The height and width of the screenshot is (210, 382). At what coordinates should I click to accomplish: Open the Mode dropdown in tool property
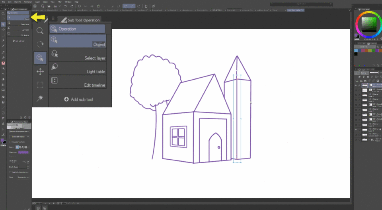pos(23,178)
